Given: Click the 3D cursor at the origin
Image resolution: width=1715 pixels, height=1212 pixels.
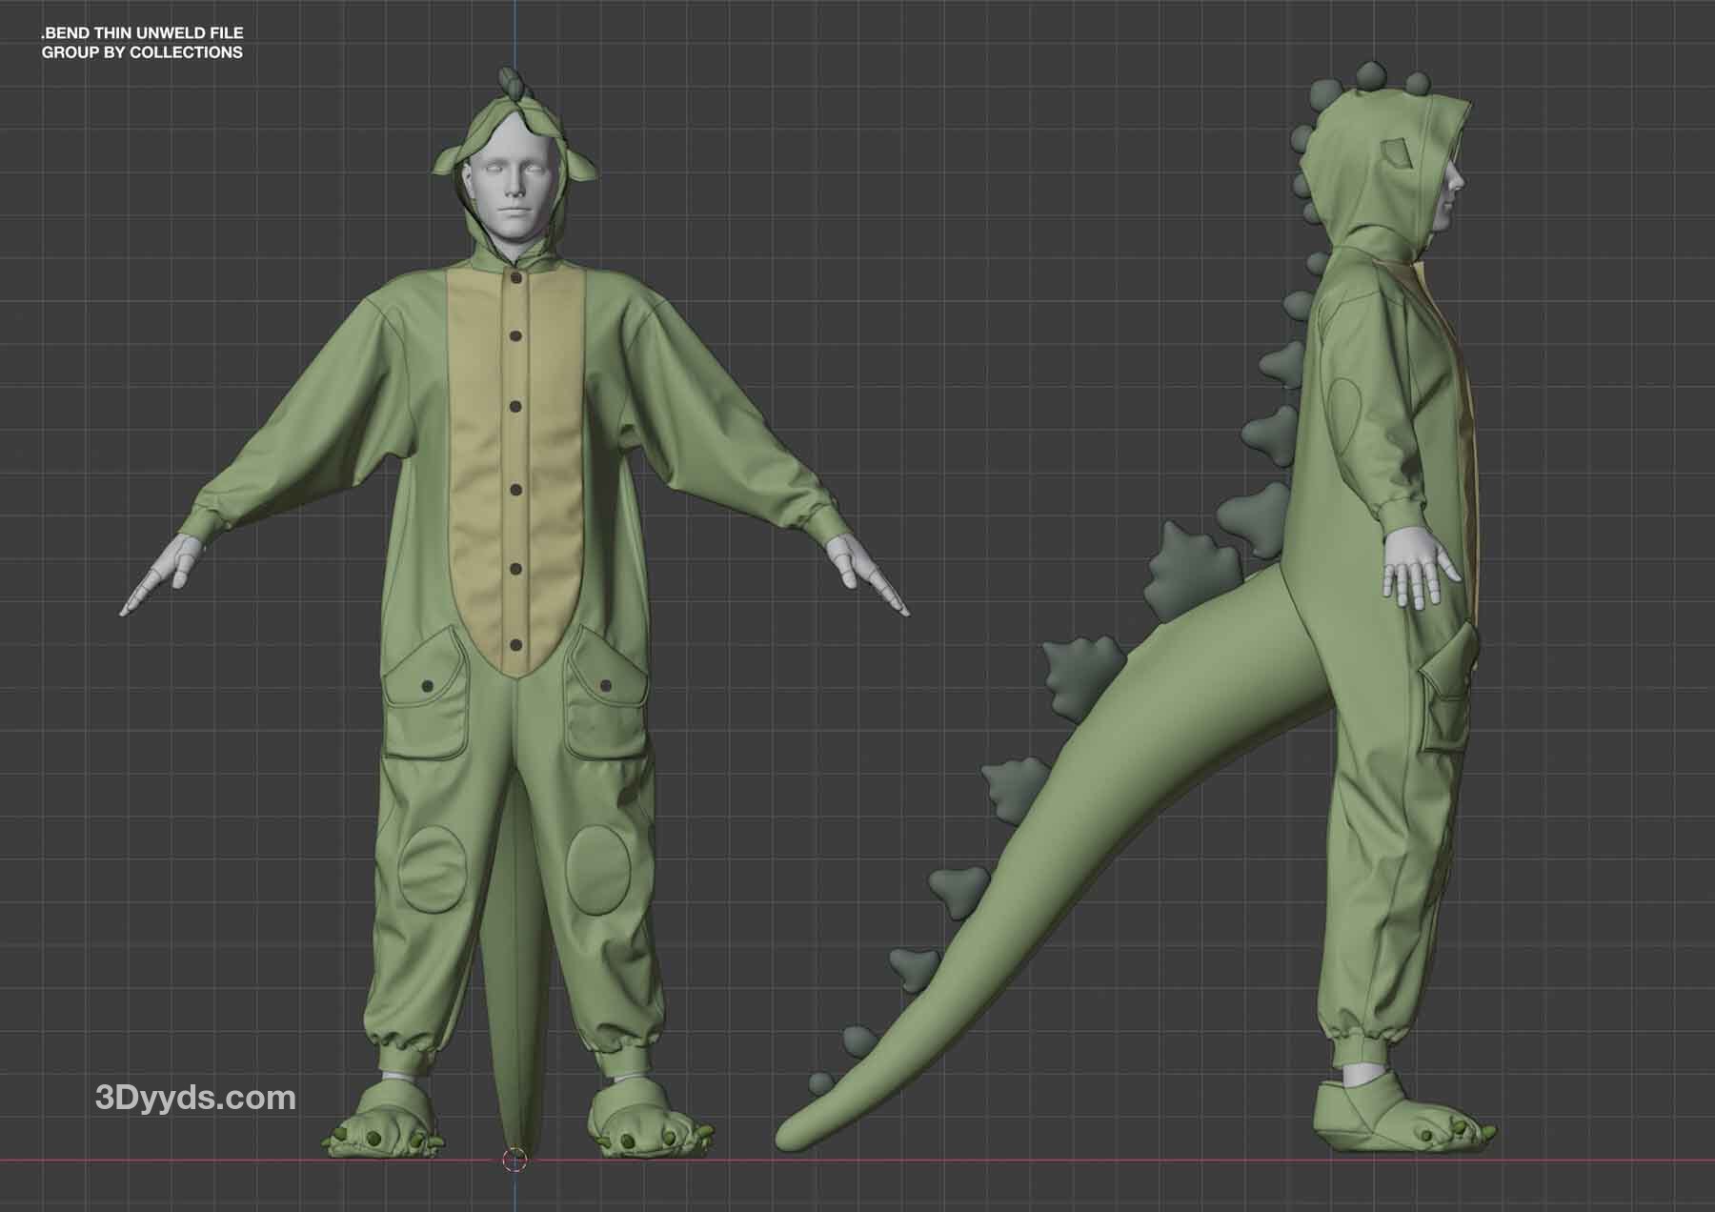Looking at the screenshot, I should pos(514,1160).
